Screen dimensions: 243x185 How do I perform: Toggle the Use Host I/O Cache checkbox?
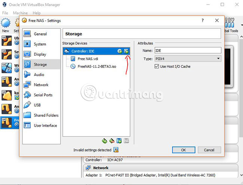[x=157, y=66]
